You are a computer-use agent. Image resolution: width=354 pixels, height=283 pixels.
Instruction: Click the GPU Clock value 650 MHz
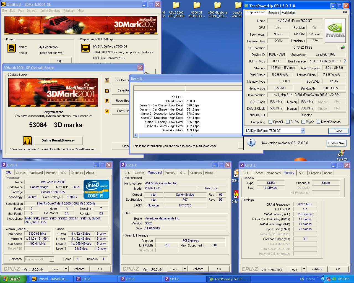pyautogui.click(x=276, y=101)
